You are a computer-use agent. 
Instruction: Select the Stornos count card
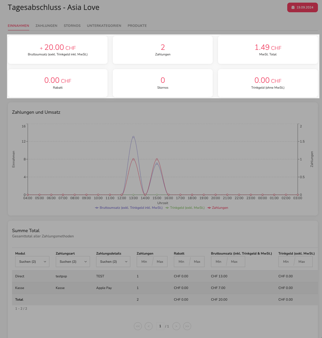163,83
